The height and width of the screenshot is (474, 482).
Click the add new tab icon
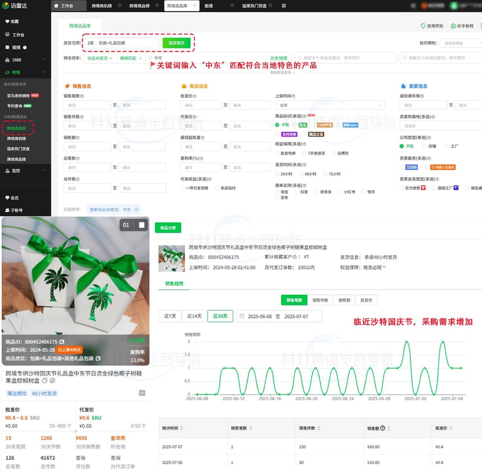pyautogui.click(x=283, y=6)
